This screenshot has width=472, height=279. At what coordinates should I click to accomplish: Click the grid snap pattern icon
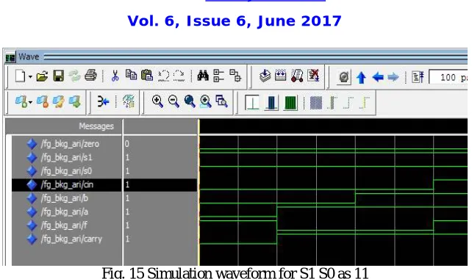129,101
